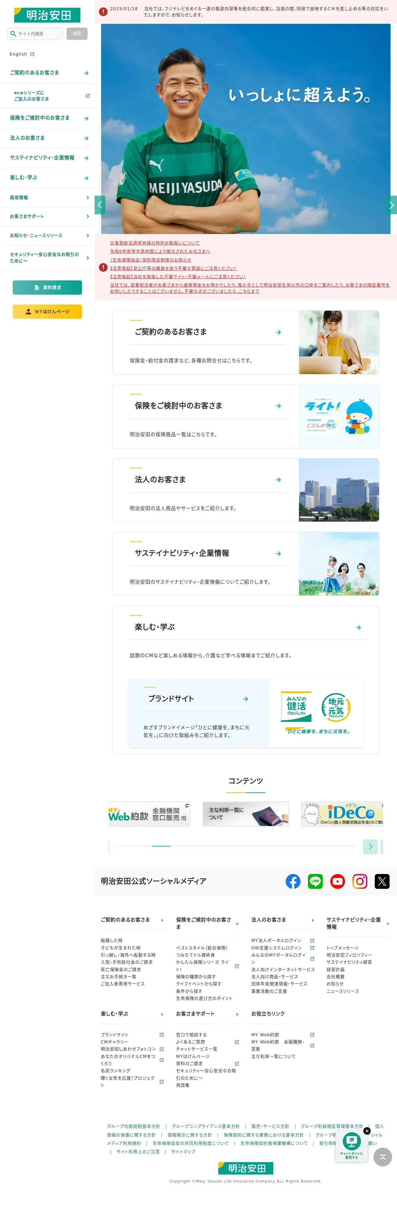Expand footer 法人のお客さま chevron
Image resolution: width=397 pixels, height=1215 pixels.
(x=313, y=920)
